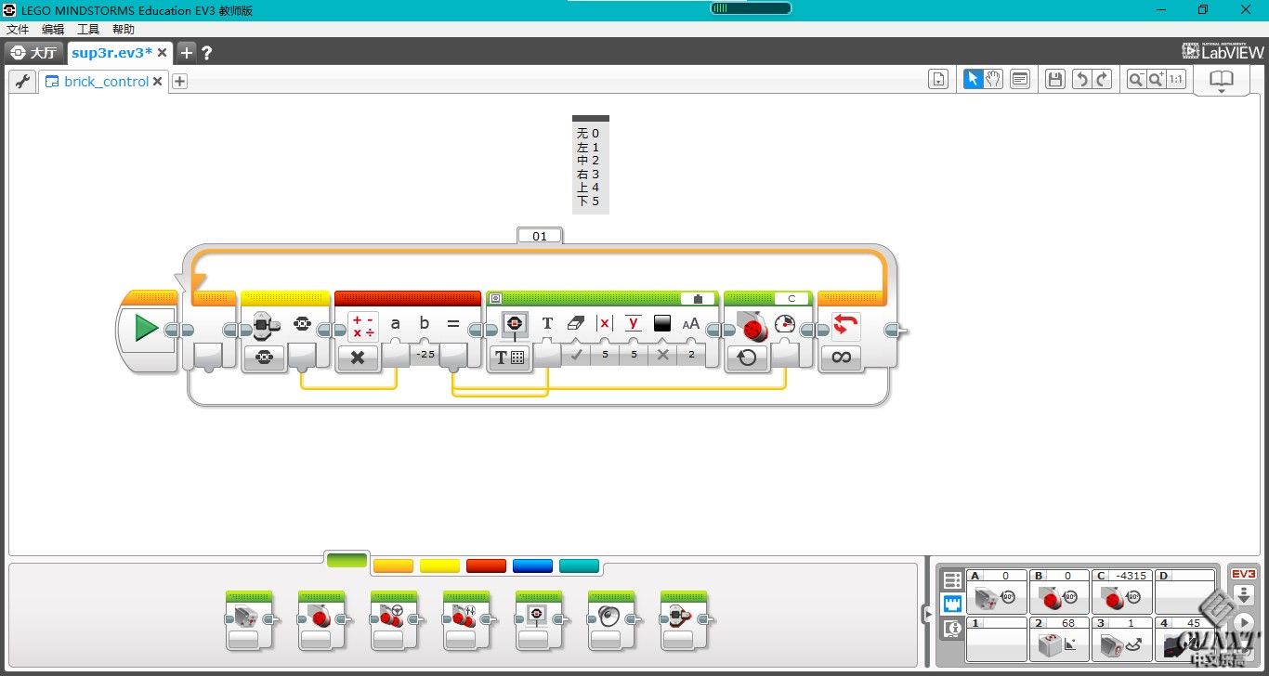Save the project with disk icon
This screenshot has width=1269, height=676.
point(1055,80)
